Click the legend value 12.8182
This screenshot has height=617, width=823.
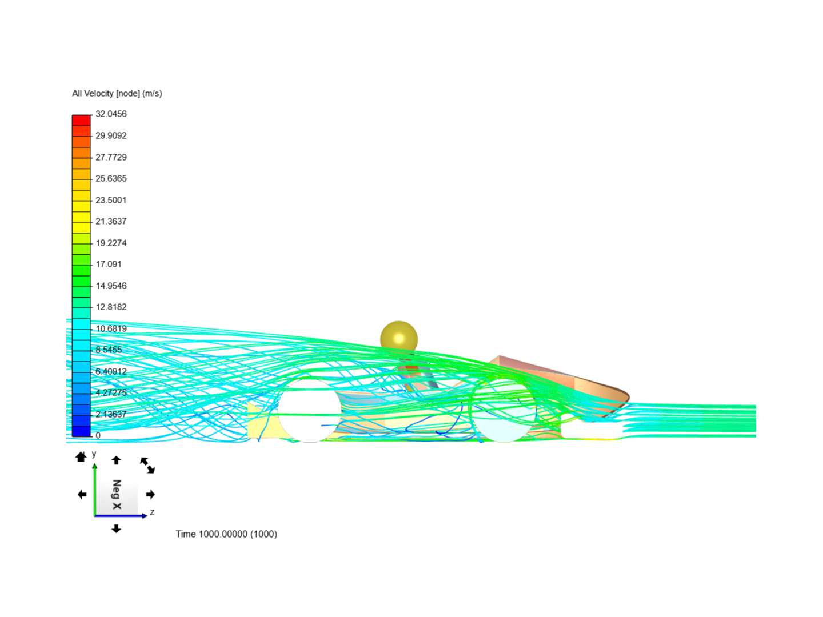point(111,307)
